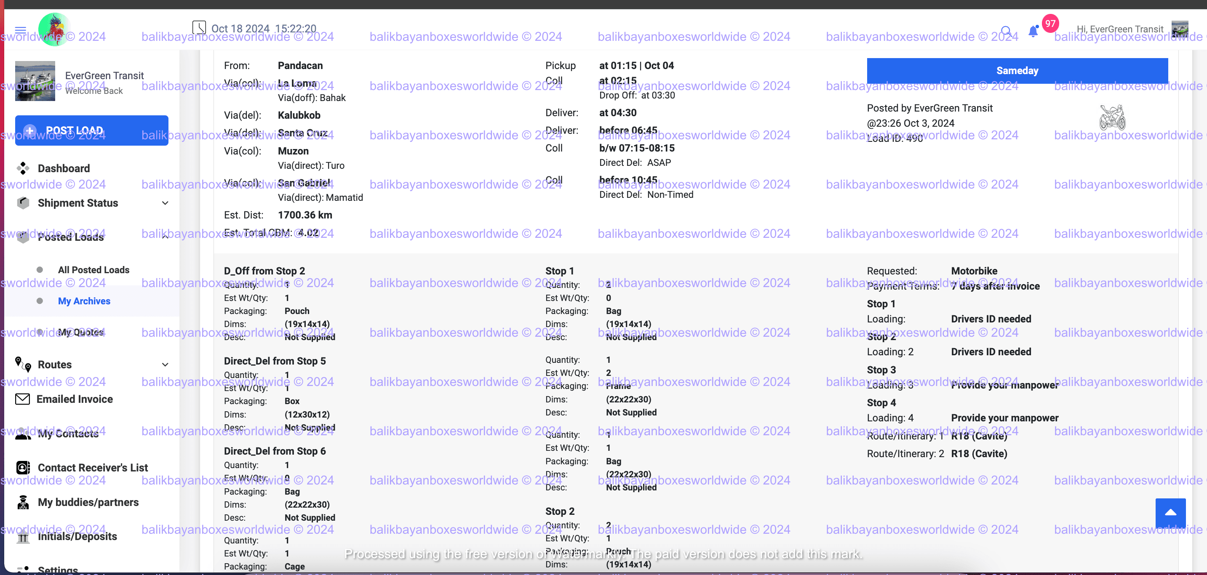
Task: Expand the Shipment Status menu
Action: pyautogui.click(x=165, y=203)
